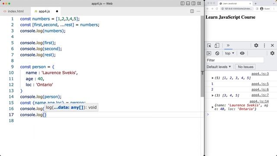The width and height of the screenshot is (277, 156).
Task: Split the editor to the right
Action: pyautogui.click(x=192, y=11)
